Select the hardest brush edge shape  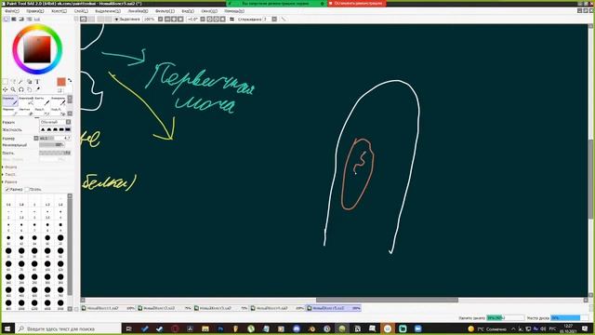tap(68, 129)
